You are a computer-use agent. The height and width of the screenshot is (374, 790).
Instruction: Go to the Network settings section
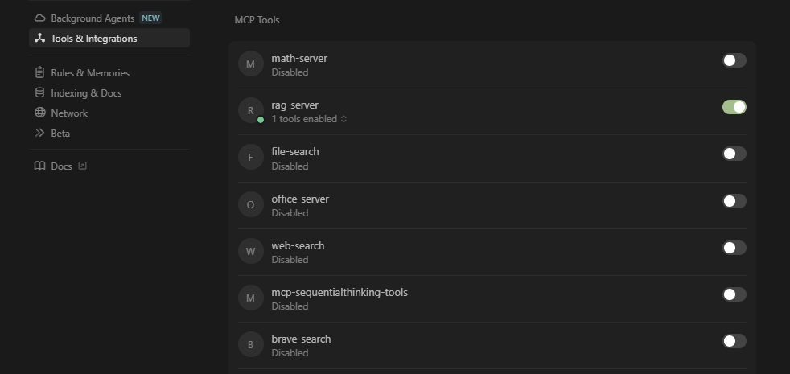coord(69,113)
